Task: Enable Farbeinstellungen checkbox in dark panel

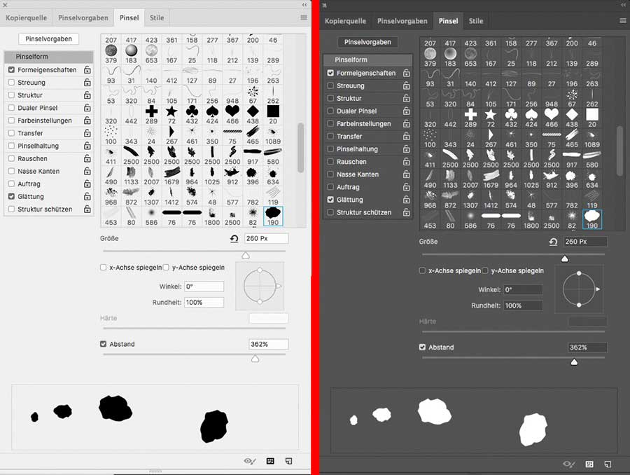Action: coord(330,123)
